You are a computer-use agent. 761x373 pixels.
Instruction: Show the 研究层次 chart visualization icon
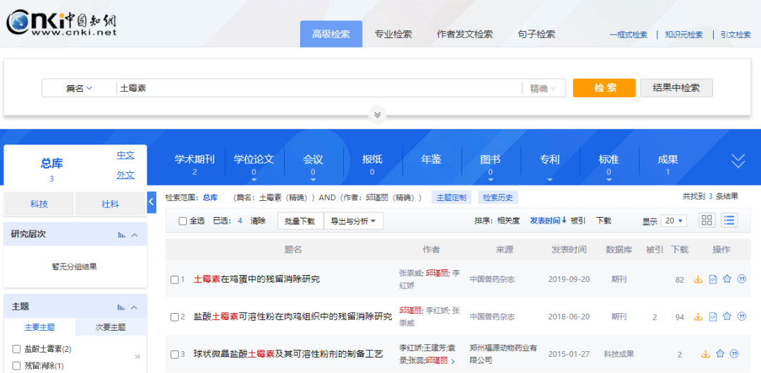point(122,235)
